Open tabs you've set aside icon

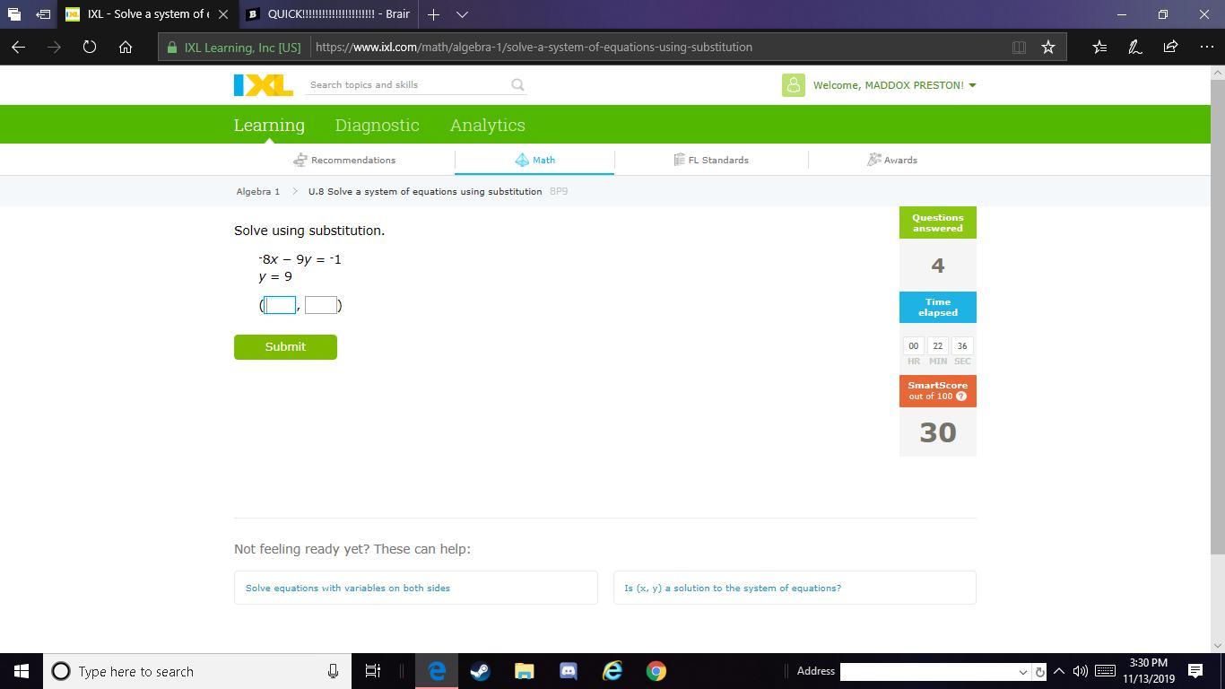coord(13,14)
